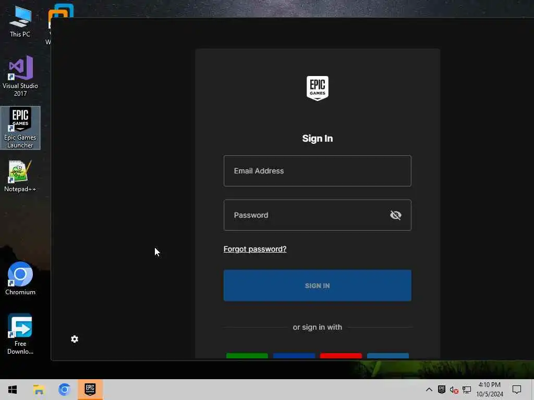Click the network tray icon
The height and width of the screenshot is (400, 534).
click(x=467, y=390)
